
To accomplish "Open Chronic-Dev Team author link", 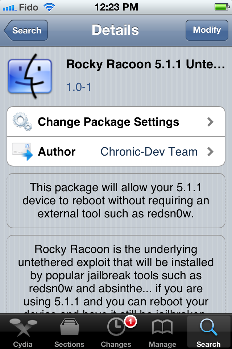I will (149, 152).
